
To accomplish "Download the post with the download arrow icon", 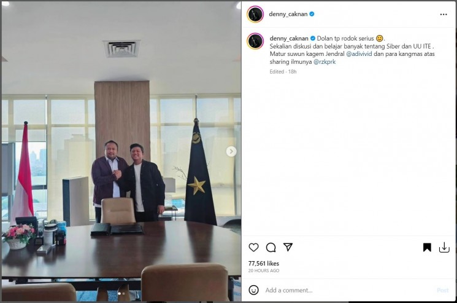I will click(444, 247).
